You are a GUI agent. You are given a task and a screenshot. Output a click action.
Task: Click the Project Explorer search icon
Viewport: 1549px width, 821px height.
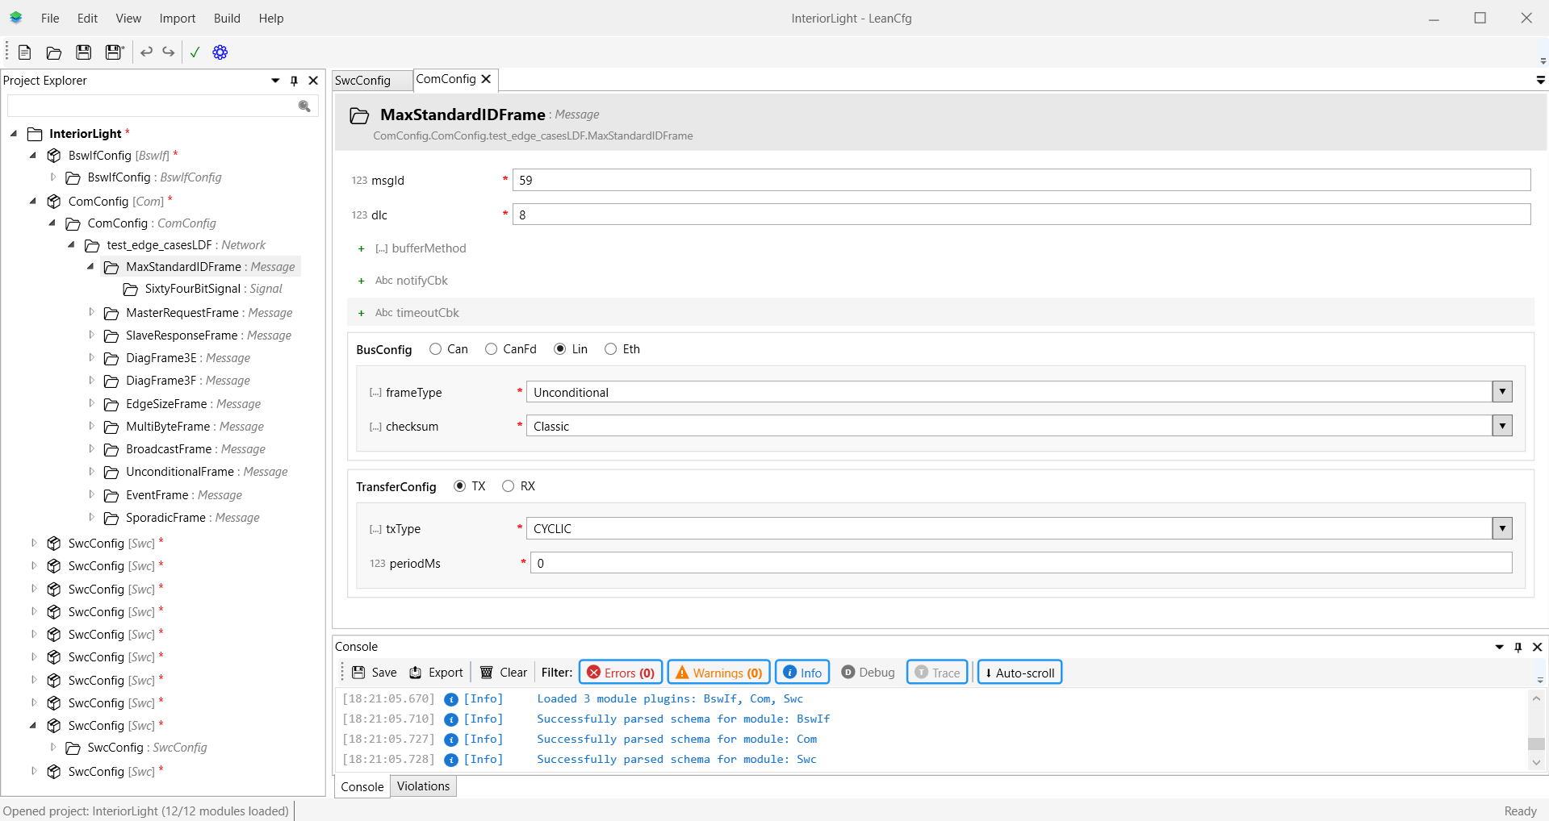tap(304, 106)
